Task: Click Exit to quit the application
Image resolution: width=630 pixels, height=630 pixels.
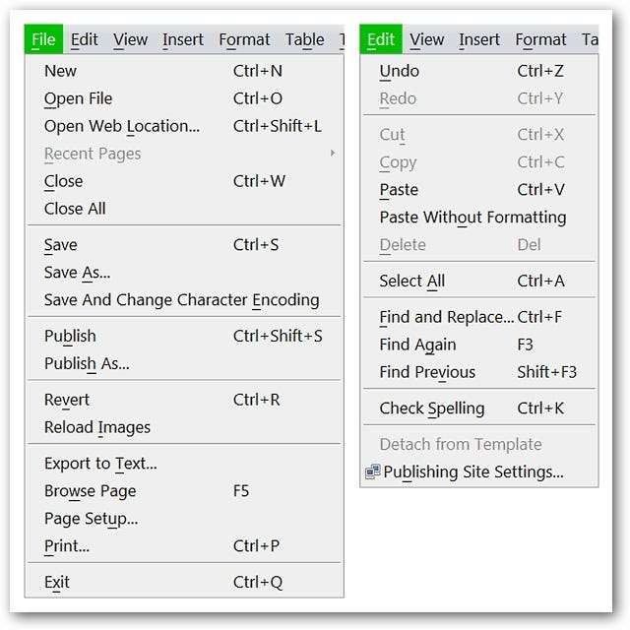Action: click(57, 583)
